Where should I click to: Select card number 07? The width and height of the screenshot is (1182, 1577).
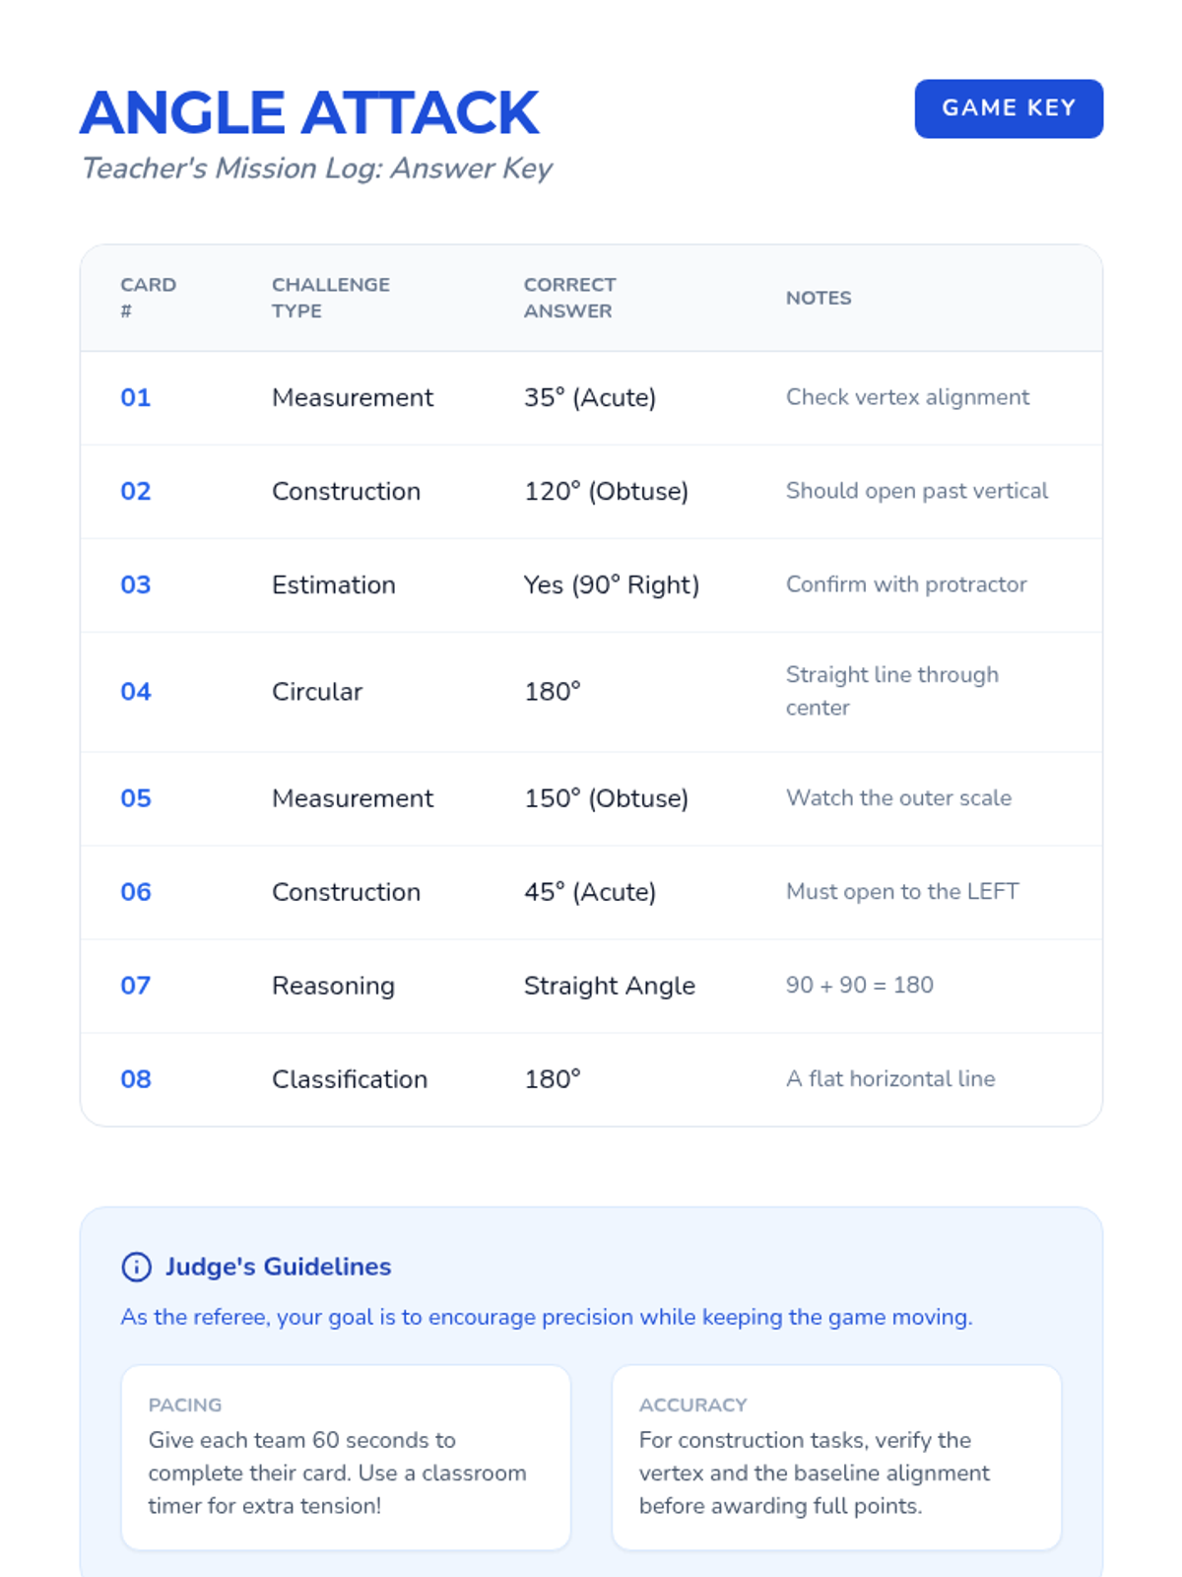(136, 986)
